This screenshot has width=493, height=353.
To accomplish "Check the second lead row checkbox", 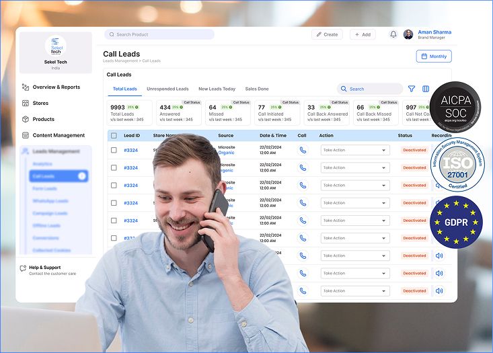I will [114, 167].
